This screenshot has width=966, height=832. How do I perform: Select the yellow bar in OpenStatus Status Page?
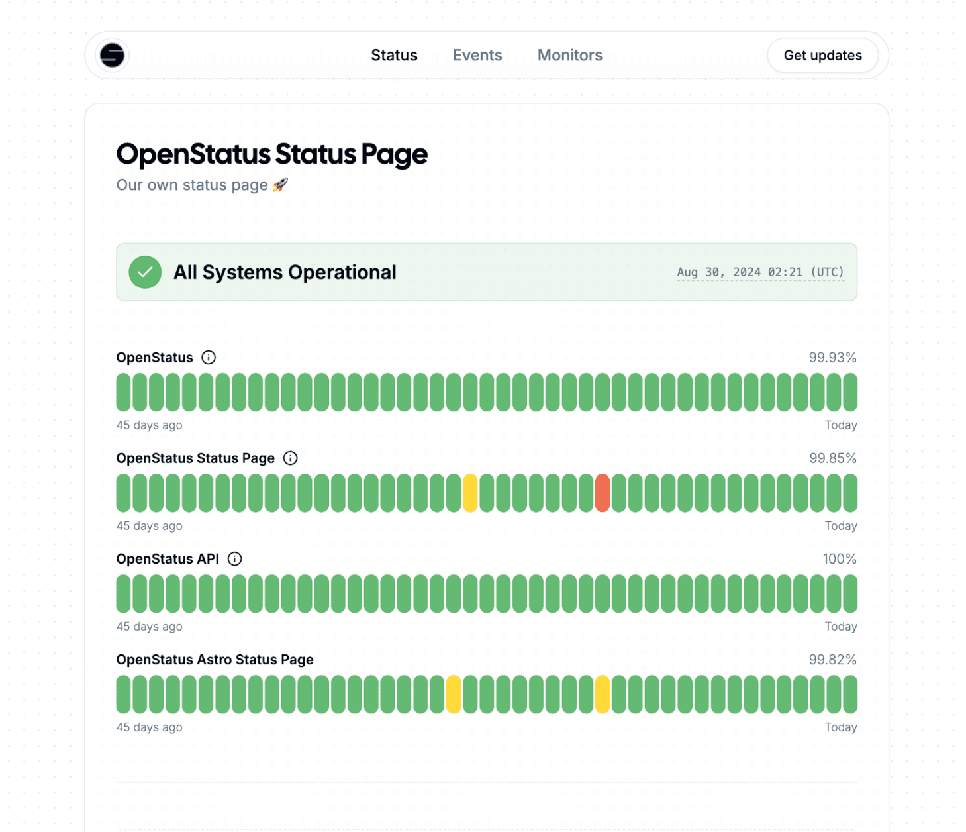pos(470,493)
